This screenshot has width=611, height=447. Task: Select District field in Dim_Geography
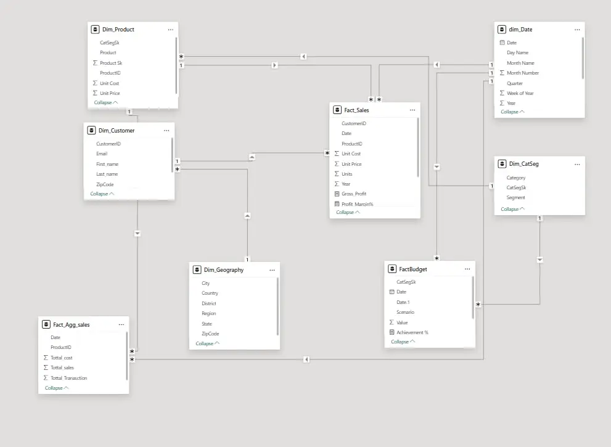(209, 303)
